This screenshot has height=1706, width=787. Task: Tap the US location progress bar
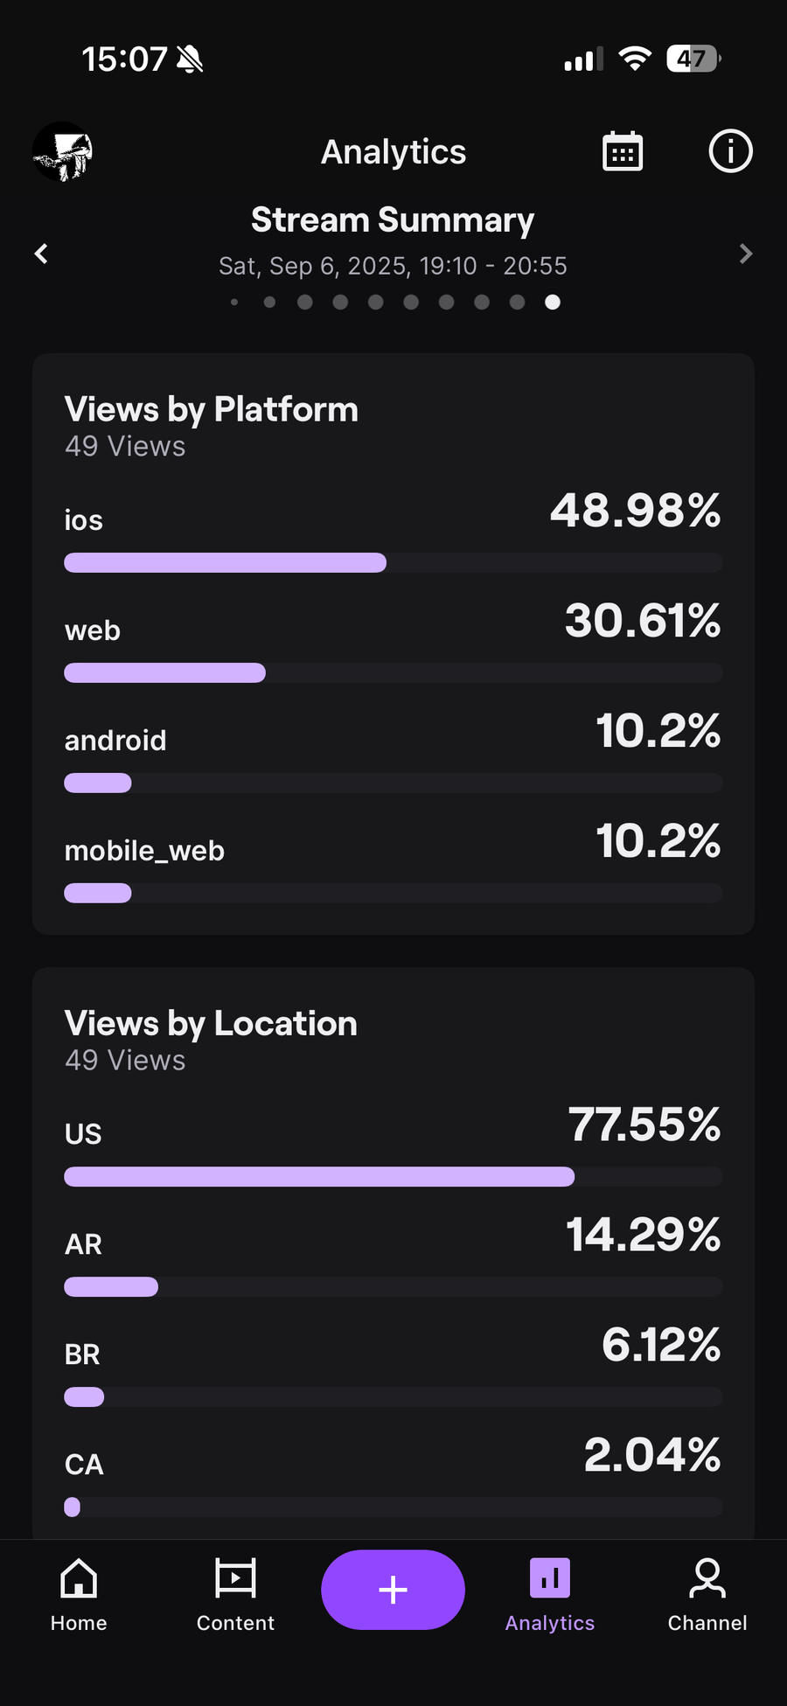point(393,1176)
